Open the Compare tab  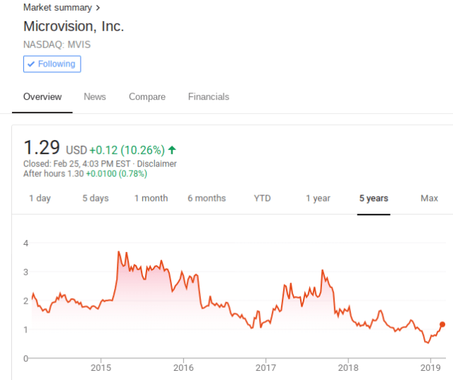147,97
